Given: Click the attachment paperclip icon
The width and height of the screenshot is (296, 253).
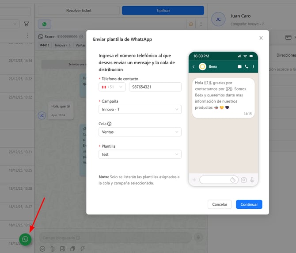Looking at the screenshot, I should (x=52, y=249).
